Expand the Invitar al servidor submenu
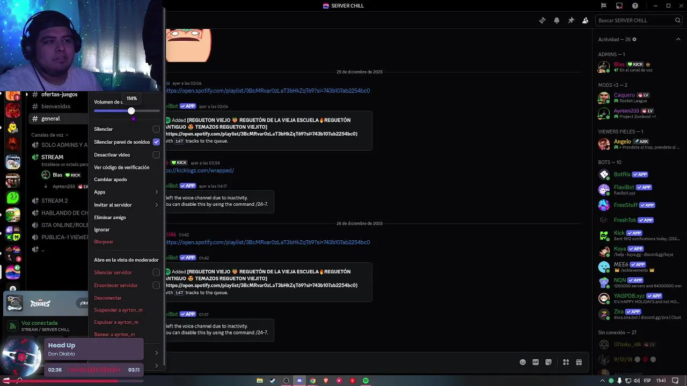Image resolution: width=687 pixels, height=386 pixels. 126,205
